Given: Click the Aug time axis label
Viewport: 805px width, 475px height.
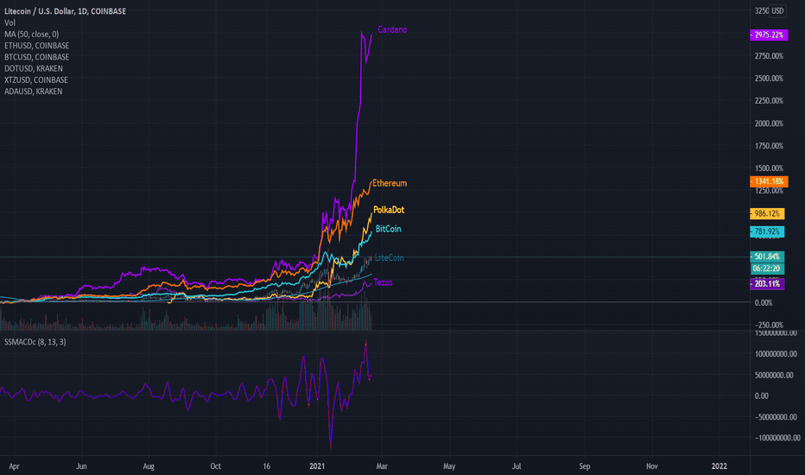Looking at the screenshot, I should click(x=149, y=466).
